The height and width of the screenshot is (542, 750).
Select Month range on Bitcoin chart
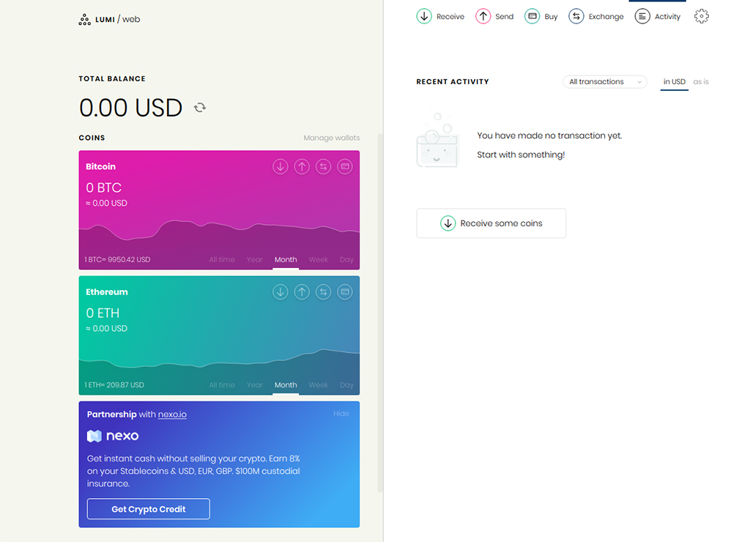[x=286, y=260]
